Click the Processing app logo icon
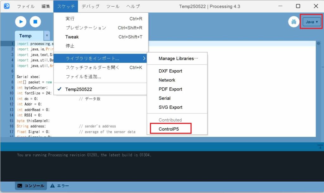 click(x=7, y=6)
